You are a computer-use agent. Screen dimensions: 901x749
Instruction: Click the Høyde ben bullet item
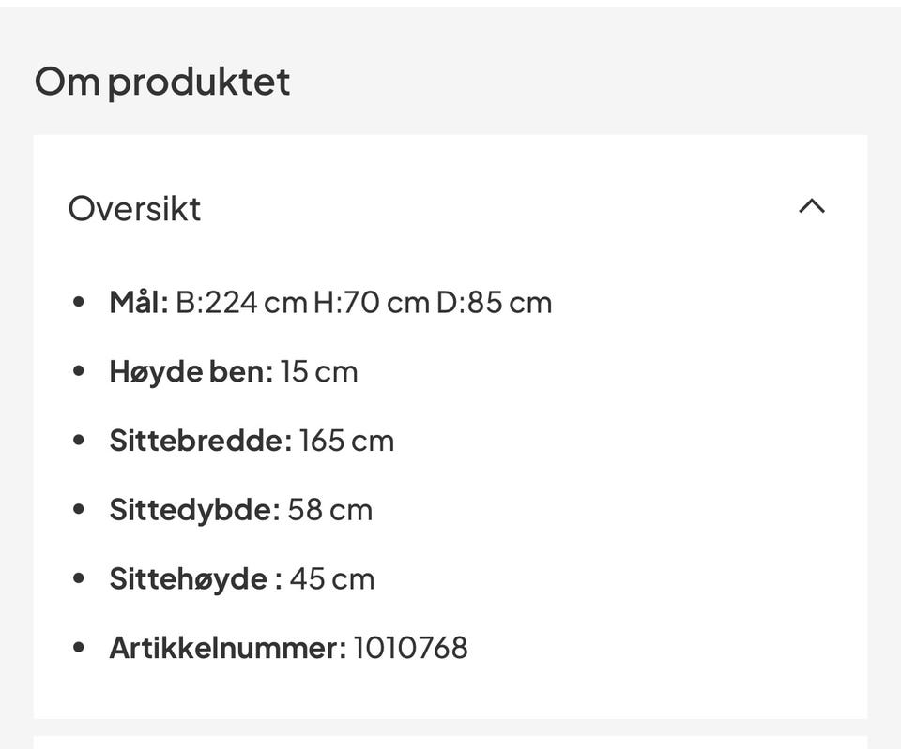point(234,370)
